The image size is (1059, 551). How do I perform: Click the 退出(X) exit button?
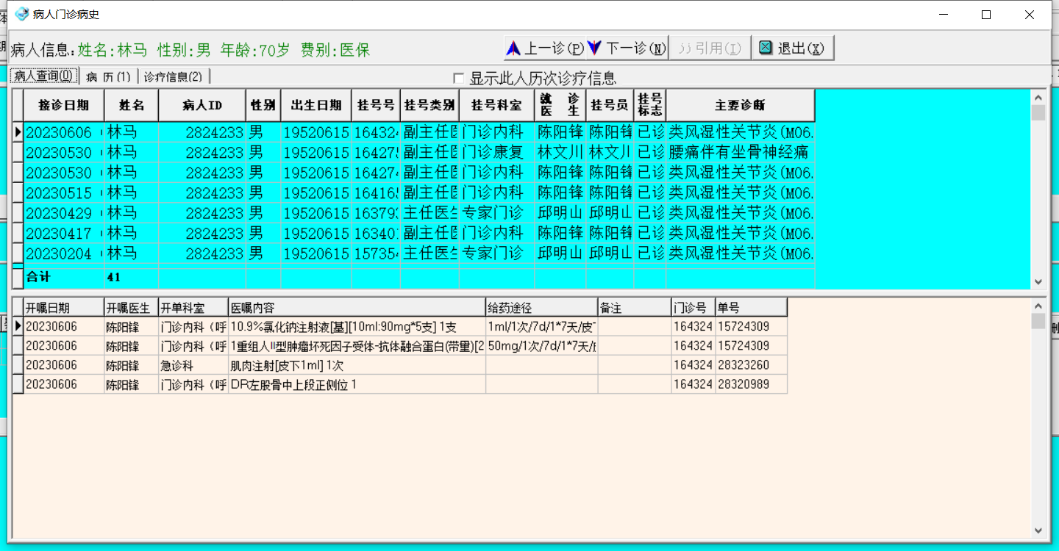(792, 48)
